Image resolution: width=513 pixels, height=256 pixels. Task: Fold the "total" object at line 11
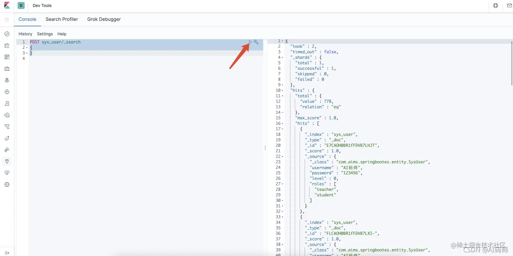[282, 96]
